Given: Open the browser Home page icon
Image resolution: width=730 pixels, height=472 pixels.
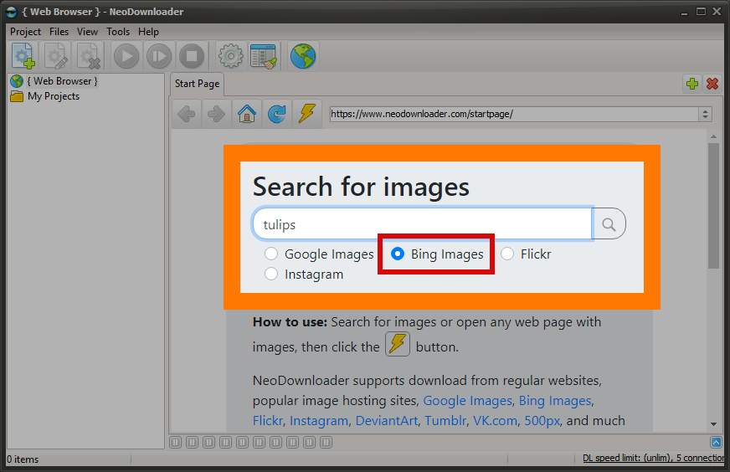Looking at the screenshot, I should coord(247,114).
